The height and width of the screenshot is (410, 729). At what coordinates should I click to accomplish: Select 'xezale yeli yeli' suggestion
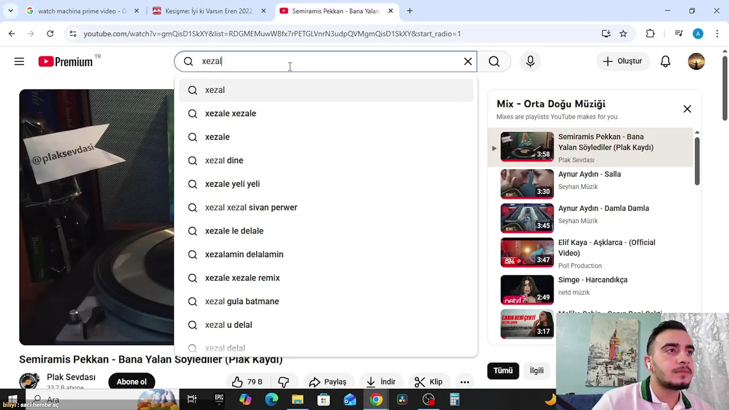click(326, 184)
